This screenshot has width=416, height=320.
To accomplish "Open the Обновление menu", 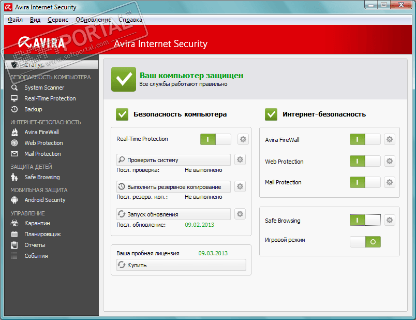I will click(x=93, y=20).
